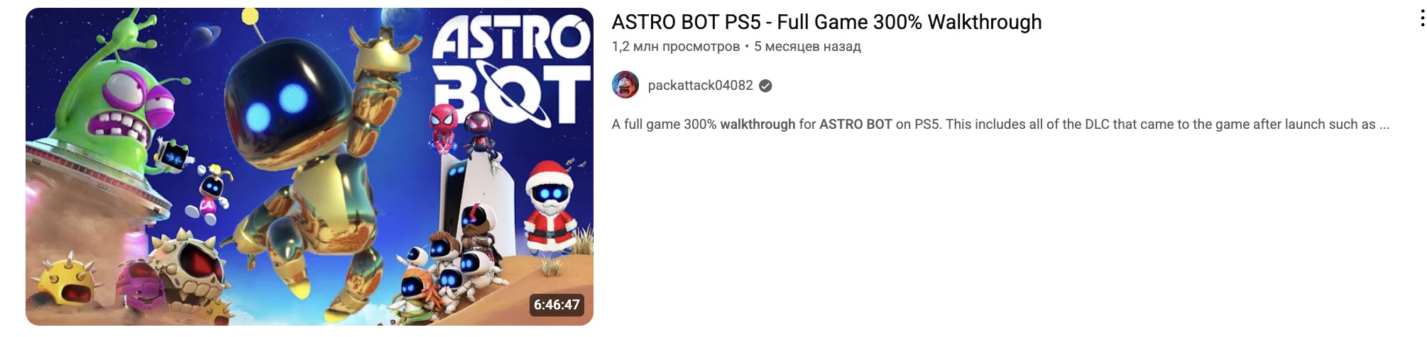Click the ASTRO BOT logo on thumbnail
The image size is (1427, 337).
(x=511, y=71)
